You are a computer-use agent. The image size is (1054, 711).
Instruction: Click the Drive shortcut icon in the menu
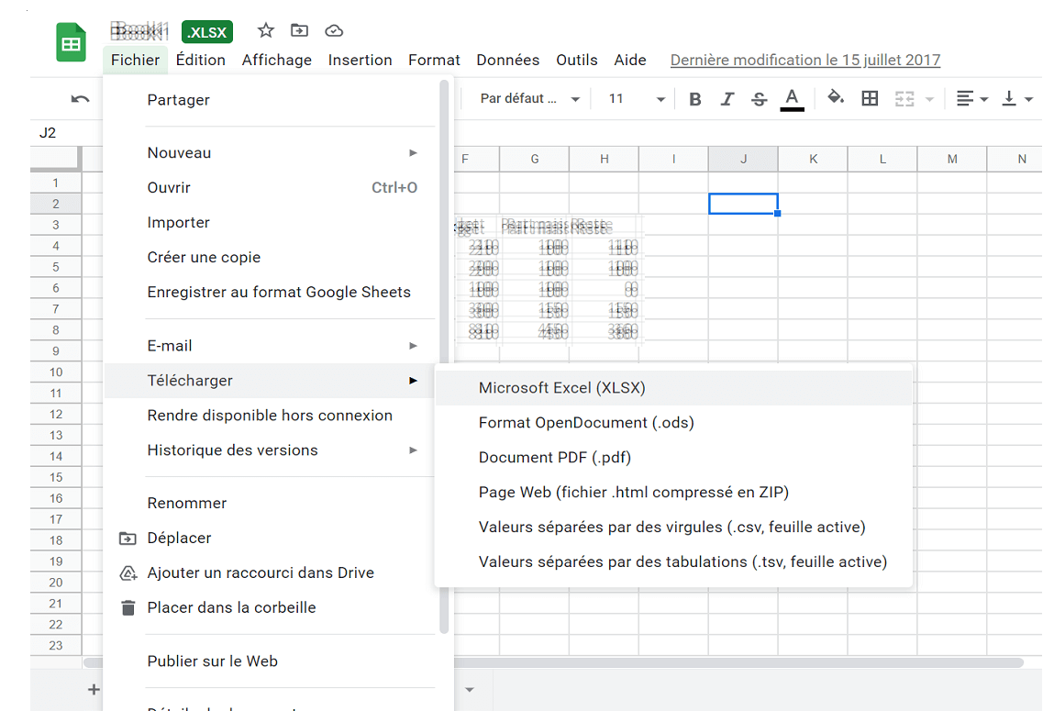pyautogui.click(x=128, y=573)
